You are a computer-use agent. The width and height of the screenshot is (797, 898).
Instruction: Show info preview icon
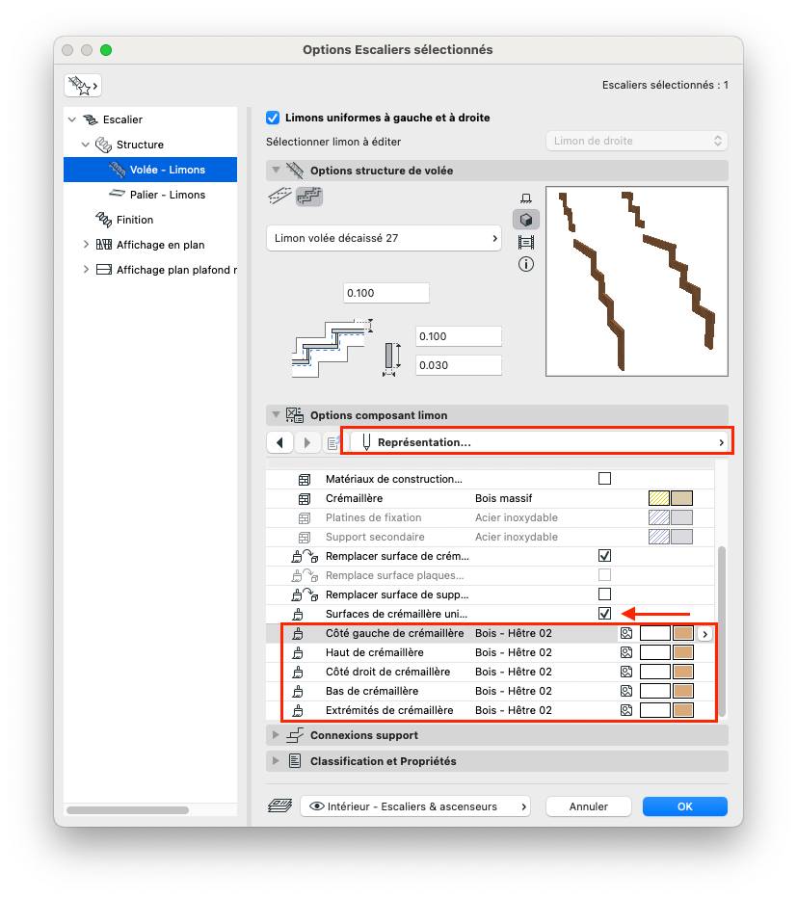tap(526, 264)
